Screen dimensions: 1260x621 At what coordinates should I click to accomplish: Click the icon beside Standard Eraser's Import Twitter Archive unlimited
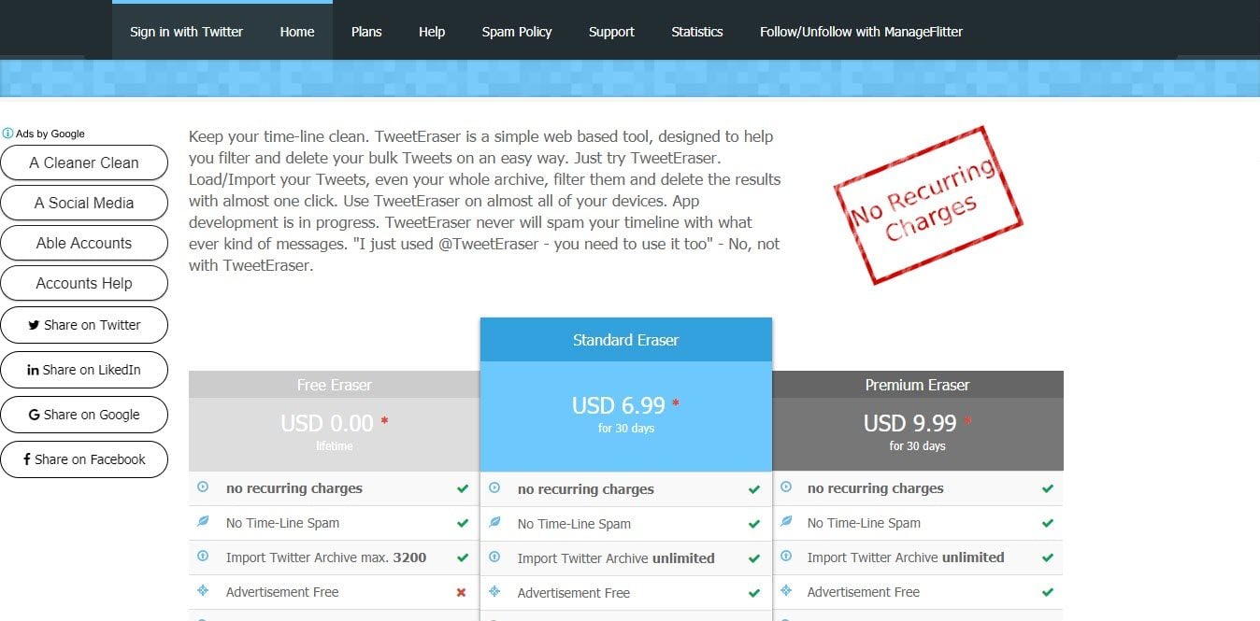[x=494, y=557]
